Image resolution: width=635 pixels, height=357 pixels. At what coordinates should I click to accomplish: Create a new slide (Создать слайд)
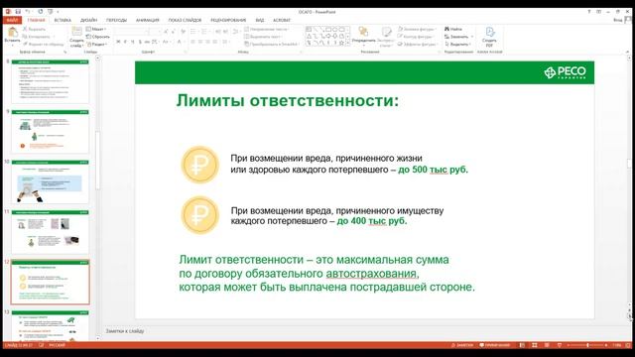tap(76, 37)
